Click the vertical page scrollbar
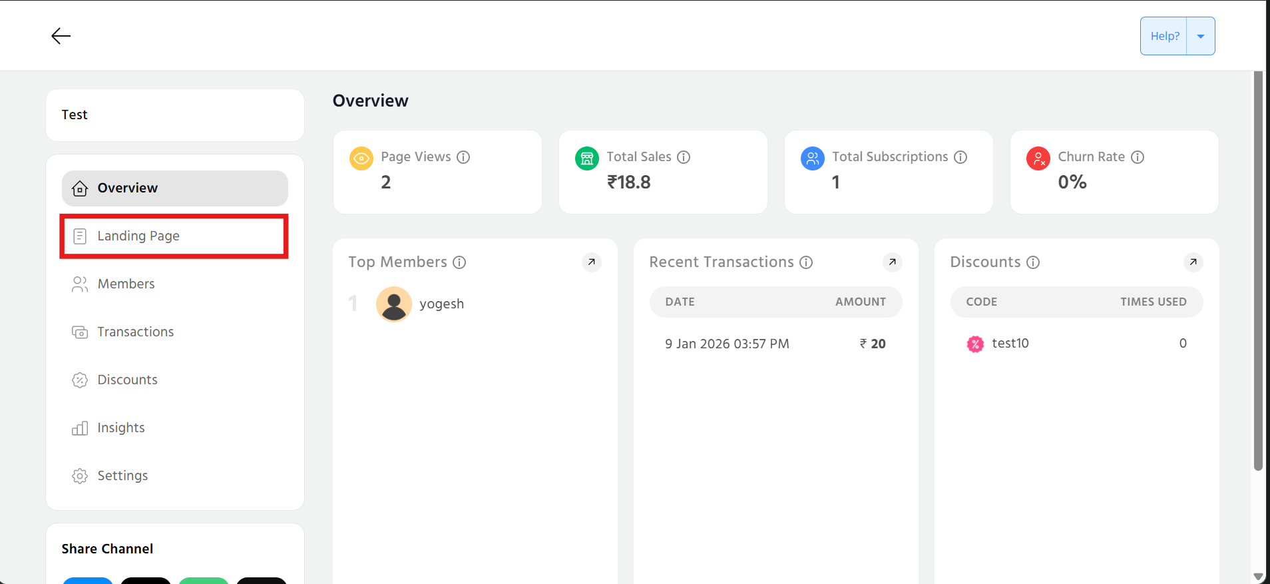The image size is (1270, 584). [x=1257, y=266]
